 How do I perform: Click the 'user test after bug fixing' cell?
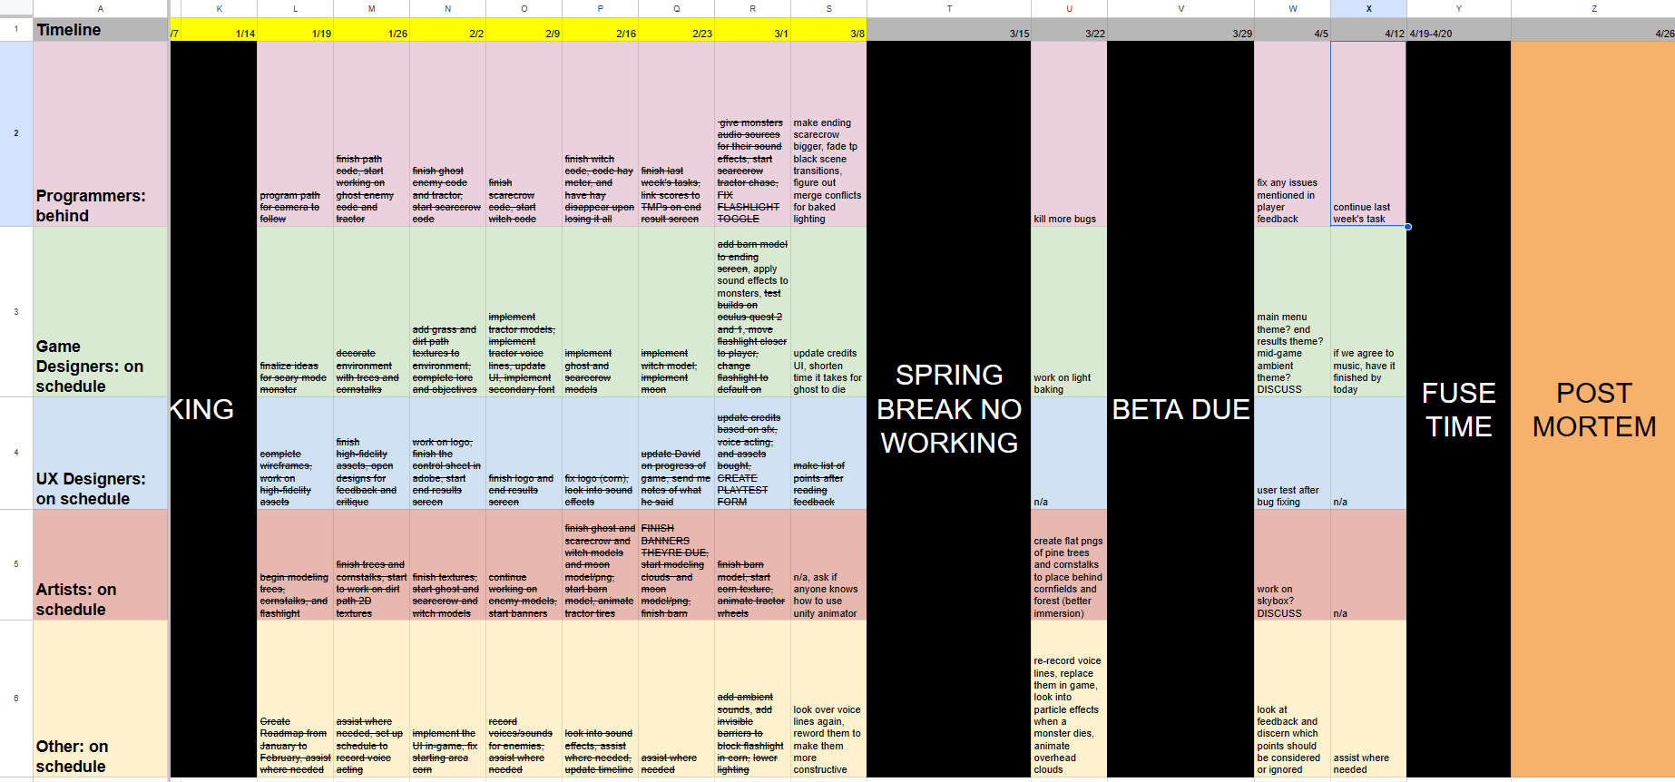1292,453
